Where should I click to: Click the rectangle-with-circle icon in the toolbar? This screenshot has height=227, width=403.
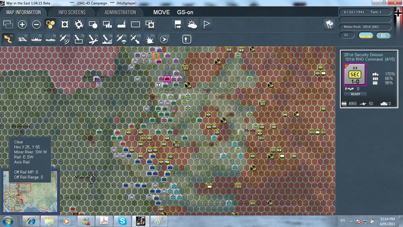tap(93, 24)
